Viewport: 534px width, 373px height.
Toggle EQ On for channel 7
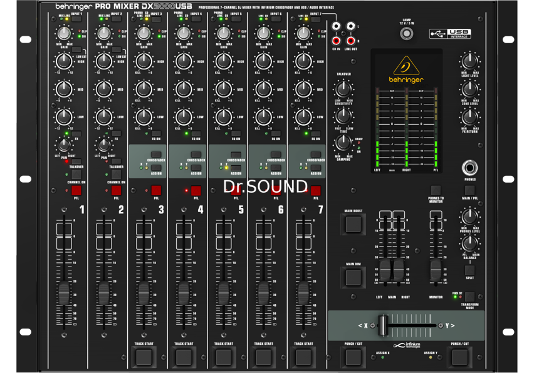(x=316, y=133)
